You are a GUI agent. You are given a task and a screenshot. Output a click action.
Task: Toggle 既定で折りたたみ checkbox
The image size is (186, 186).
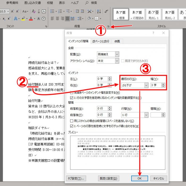click(123, 61)
